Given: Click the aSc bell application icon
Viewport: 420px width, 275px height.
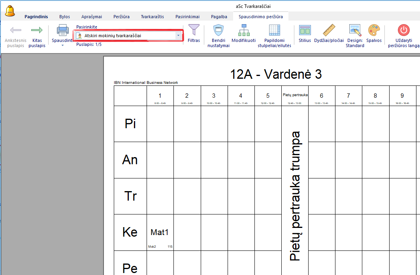Looking at the screenshot, I should click(10, 11).
